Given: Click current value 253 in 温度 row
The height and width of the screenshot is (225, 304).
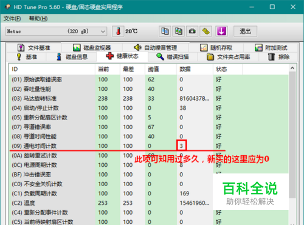Looking at the screenshot, I should [x=103, y=203].
